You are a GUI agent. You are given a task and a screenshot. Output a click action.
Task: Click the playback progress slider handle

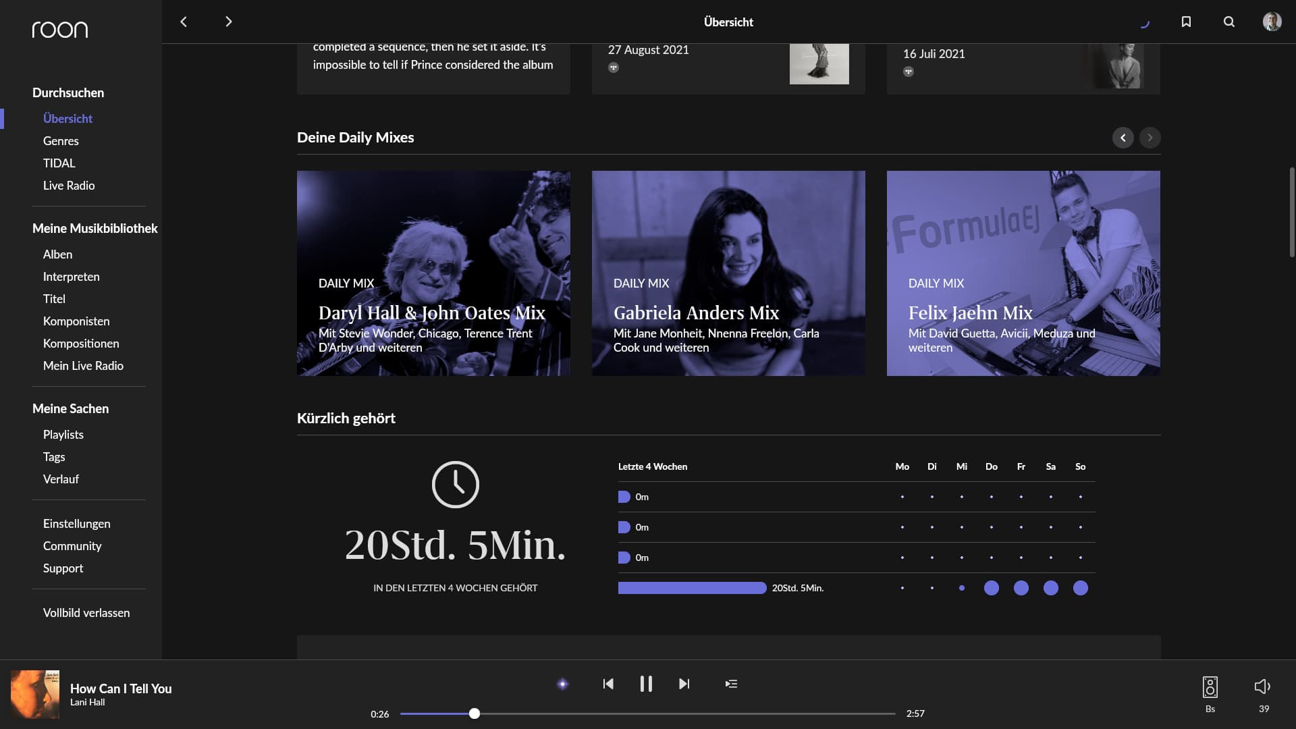(475, 713)
